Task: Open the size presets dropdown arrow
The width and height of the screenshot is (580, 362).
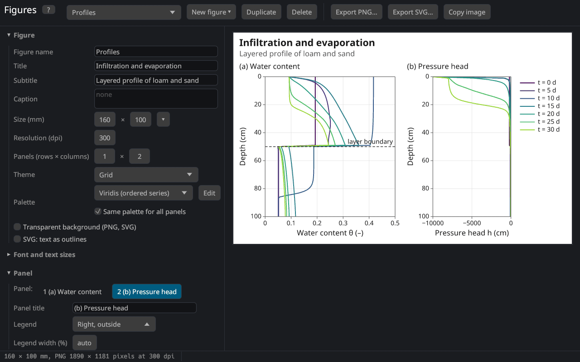Action: pos(163,119)
